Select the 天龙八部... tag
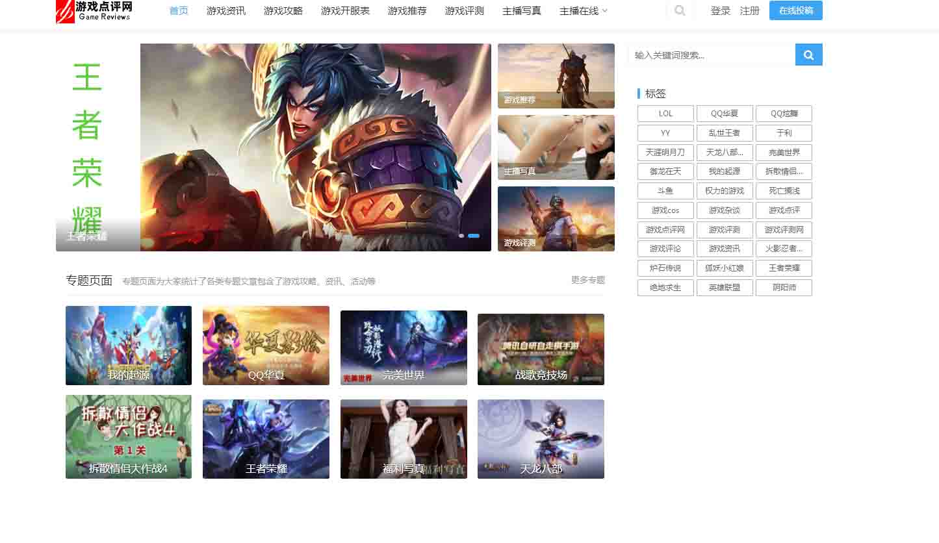The height and width of the screenshot is (543, 939). point(725,153)
